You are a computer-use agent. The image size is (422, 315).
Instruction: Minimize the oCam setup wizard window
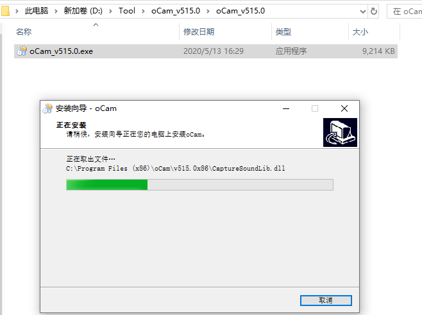(286, 108)
